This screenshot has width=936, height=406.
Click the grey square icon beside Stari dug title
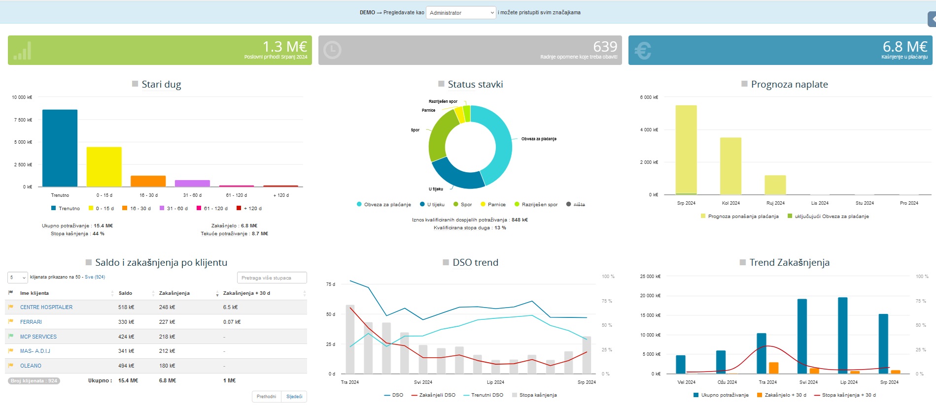click(135, 84)
